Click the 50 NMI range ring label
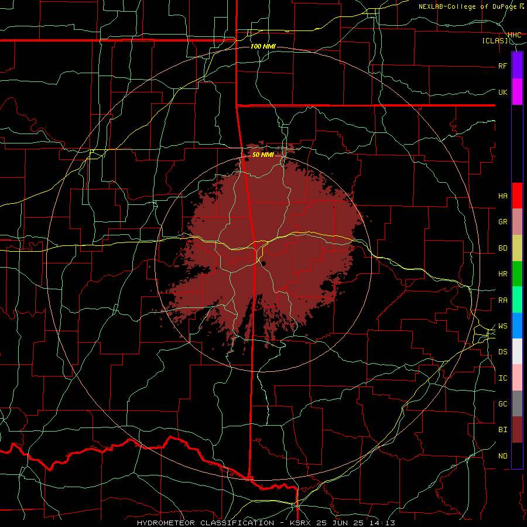Screen dimensions: 527x527 [263, 155]
